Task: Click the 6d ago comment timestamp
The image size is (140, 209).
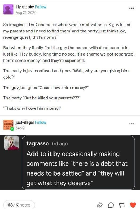Action: coord(60,144)
